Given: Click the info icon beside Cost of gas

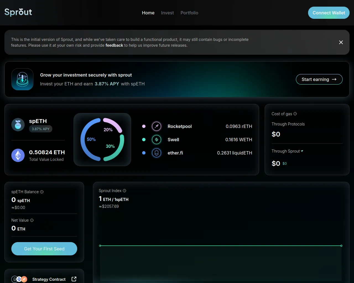Looking at the screenshot, I should click(x=295, y=114).
